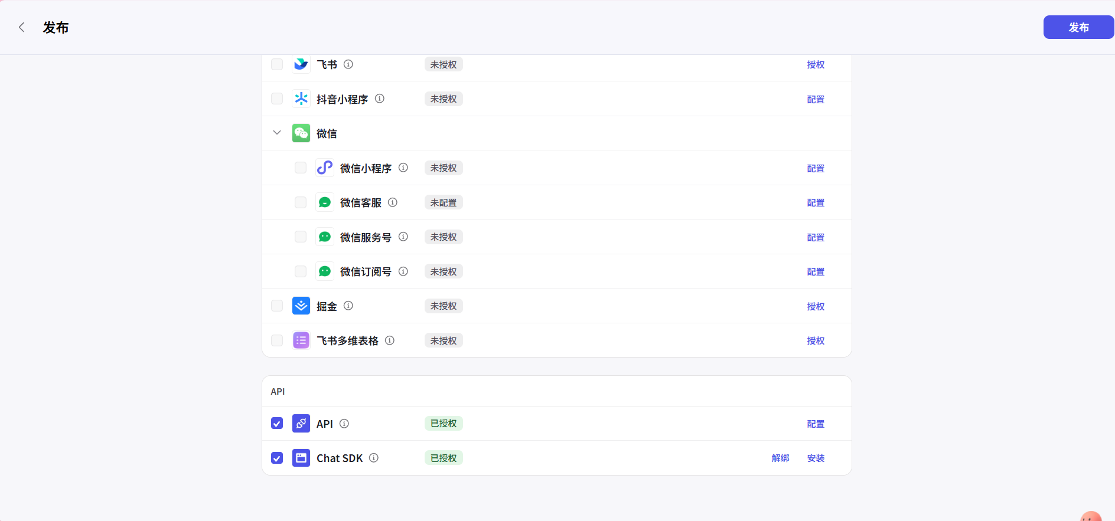The width and height of the screenshot is (1115, 521).
Task: Click the 未授权 tag for 飞书多维表格
Action: pyautogui.click(x=444, y=340)
